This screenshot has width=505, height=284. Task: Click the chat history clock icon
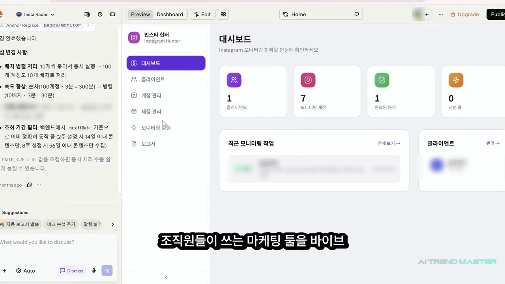pyautogui.click(x=100, y=15)
